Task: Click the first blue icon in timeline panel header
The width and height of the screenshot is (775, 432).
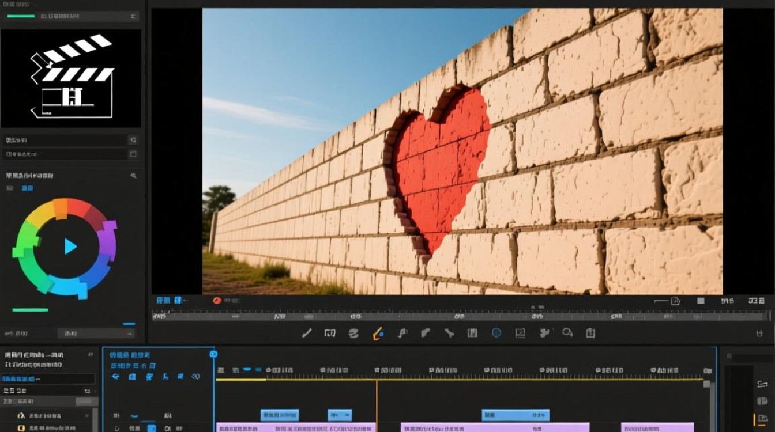Action: pos(116,377)
